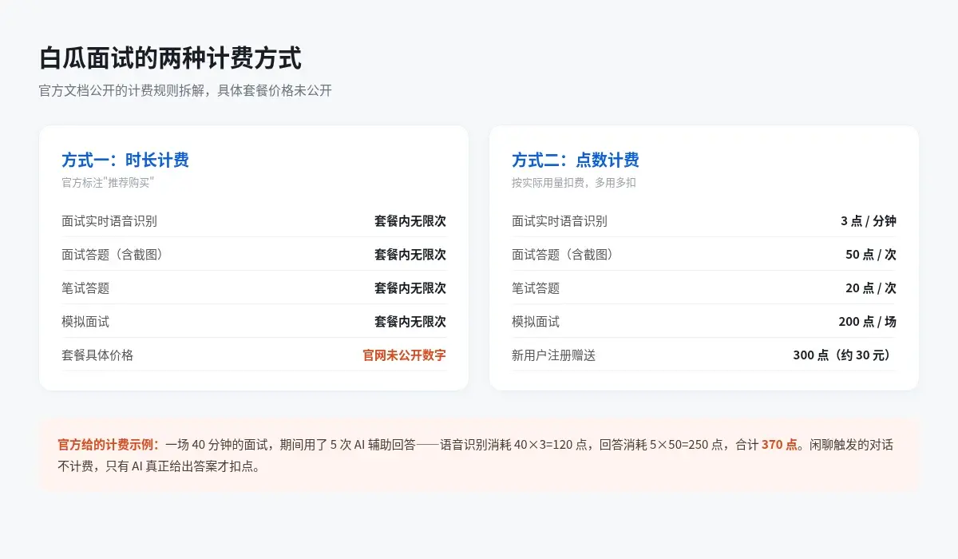The image size is (958, 559).
Task: Click the title 白瓜面试的两种计费方式
Action: [x=170, y=59]
